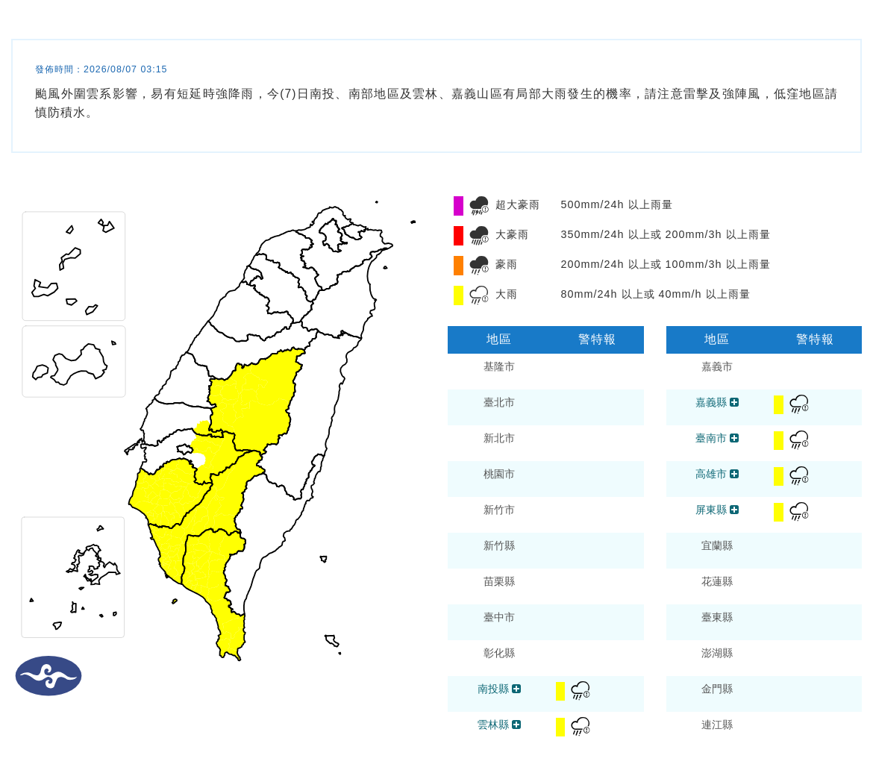The width and height of the screenshot is (873, 776).
Task: Expand townships for 臺南市 with plus icon
Action: pyautogui.click(x=734, y=438)
